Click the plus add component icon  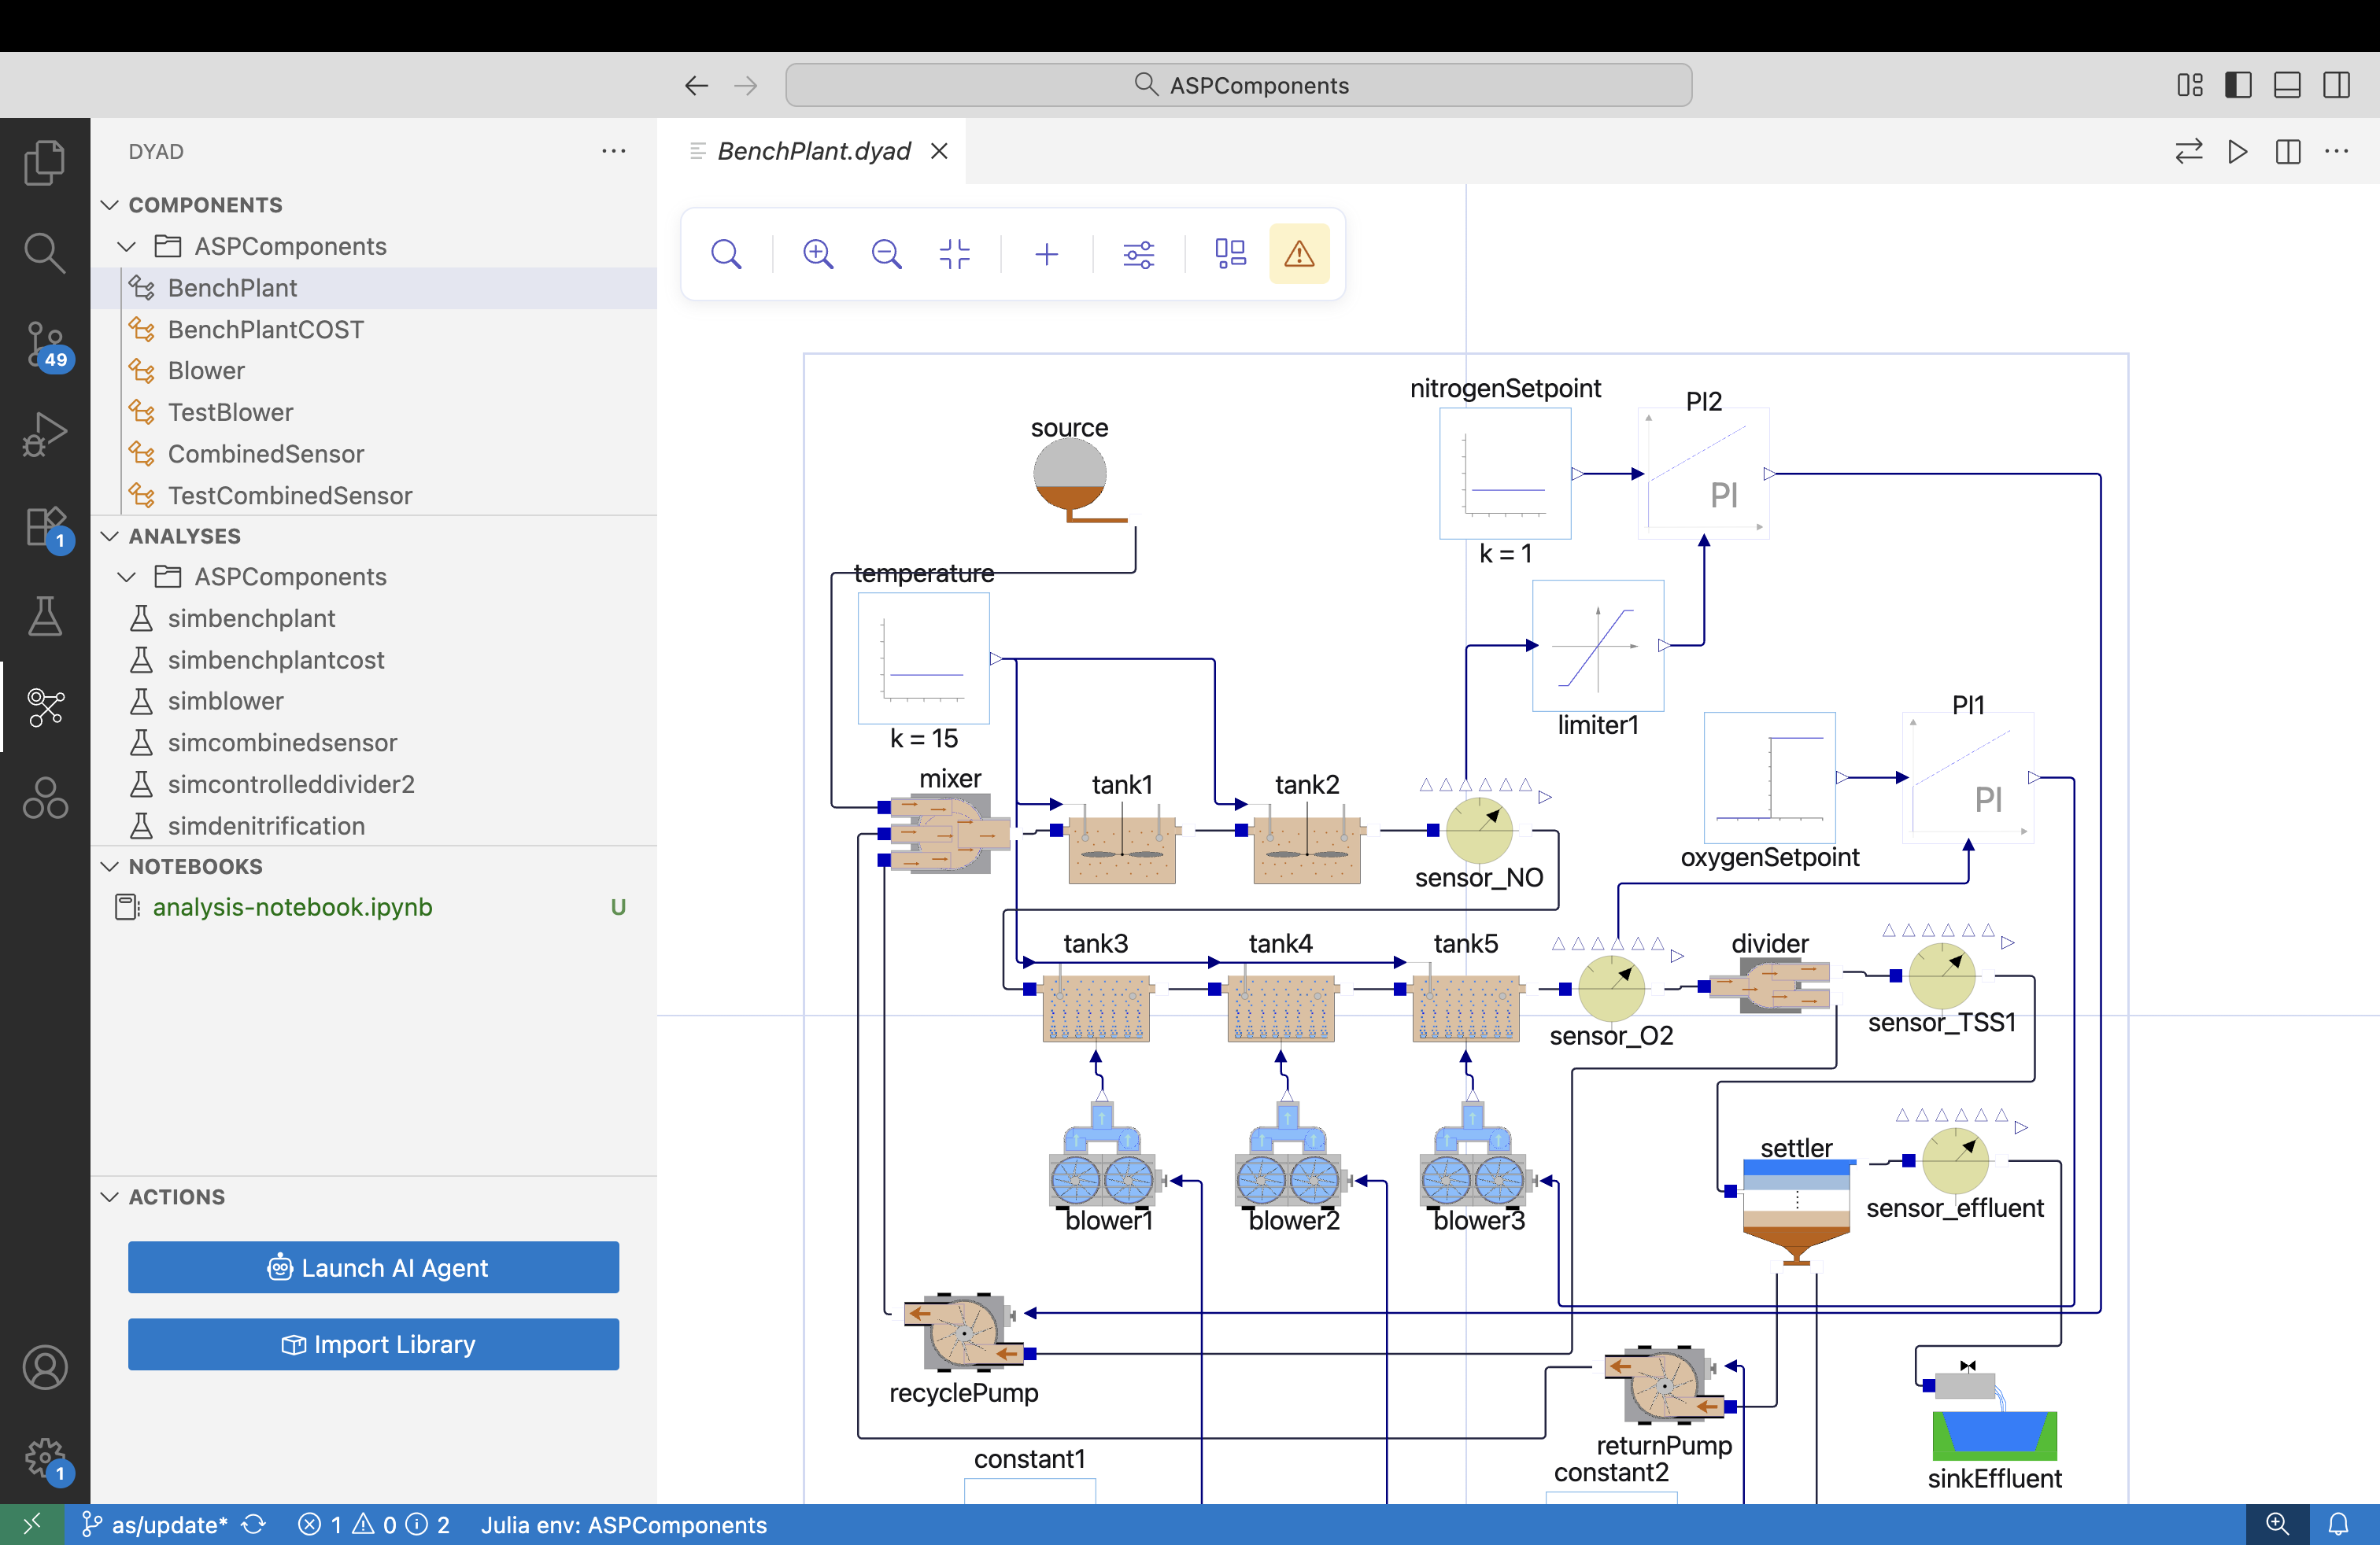click(x=1046, y=254)
